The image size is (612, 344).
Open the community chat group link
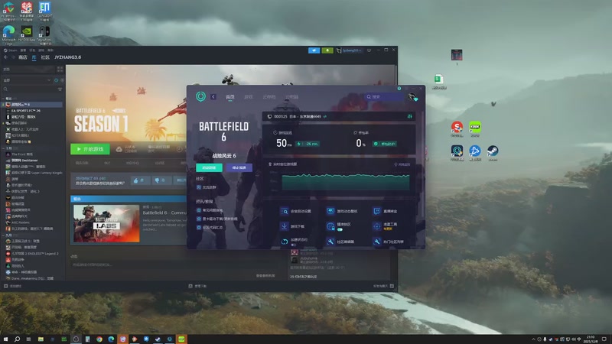[207, 187]
